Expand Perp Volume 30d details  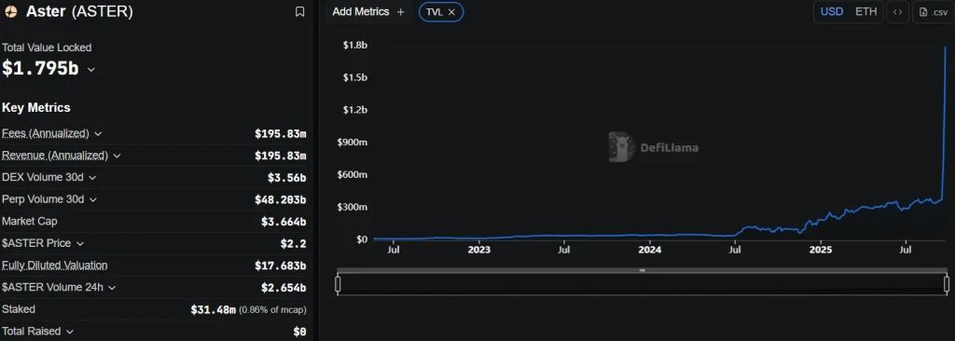click(x=93, y=199)
